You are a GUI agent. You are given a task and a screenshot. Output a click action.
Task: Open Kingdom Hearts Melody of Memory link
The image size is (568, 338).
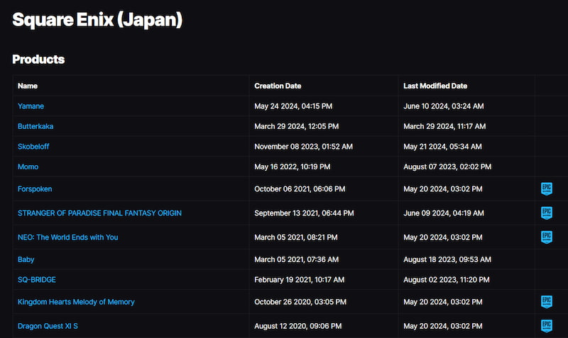click(x=76, y=301)
